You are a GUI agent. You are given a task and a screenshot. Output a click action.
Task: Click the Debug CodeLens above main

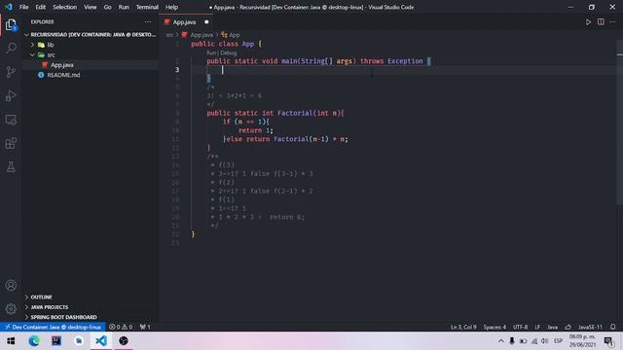[229, 52]
